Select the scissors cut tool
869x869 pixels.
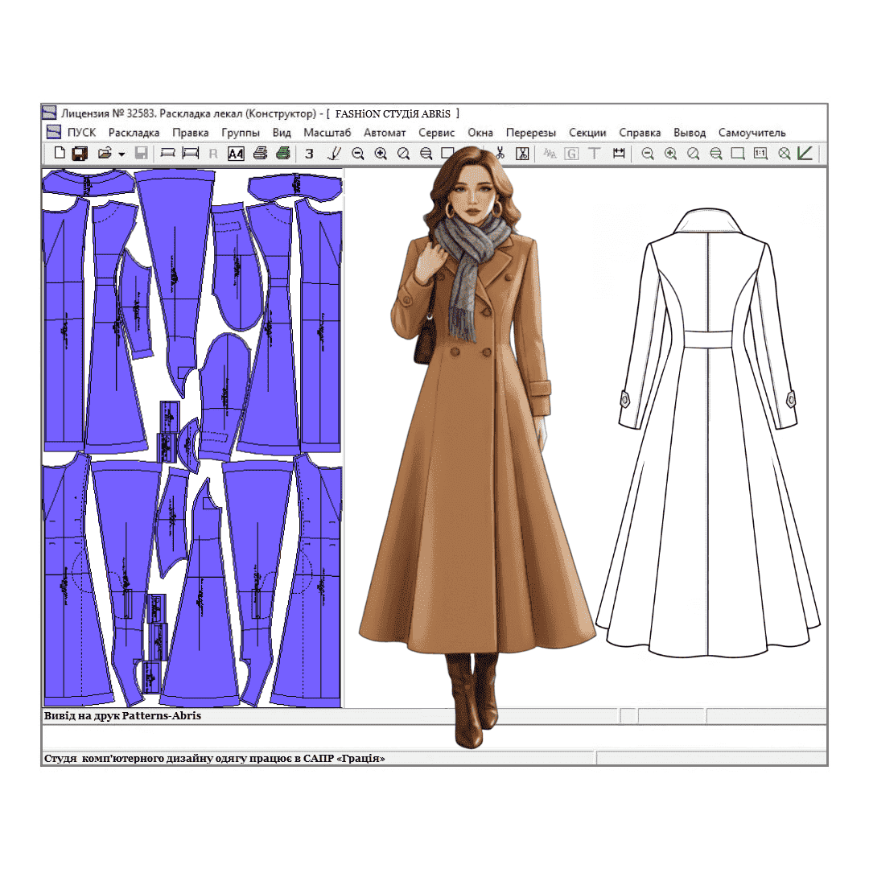pos(500,153)
